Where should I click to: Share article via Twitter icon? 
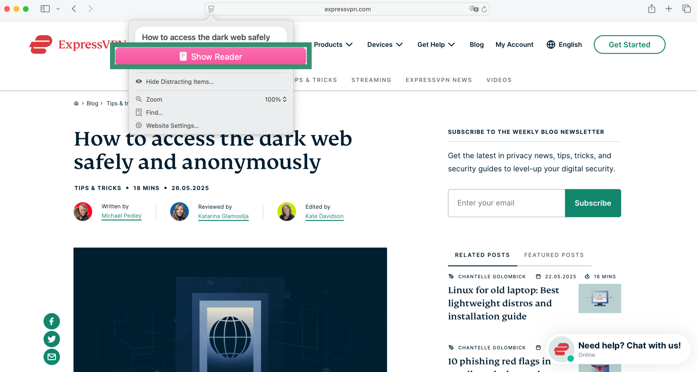(x=52, y=339)
